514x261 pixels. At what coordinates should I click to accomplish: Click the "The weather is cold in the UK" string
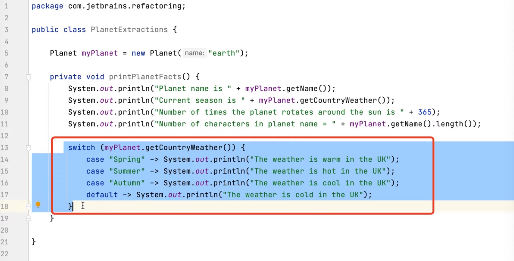(x=293, y=195)
